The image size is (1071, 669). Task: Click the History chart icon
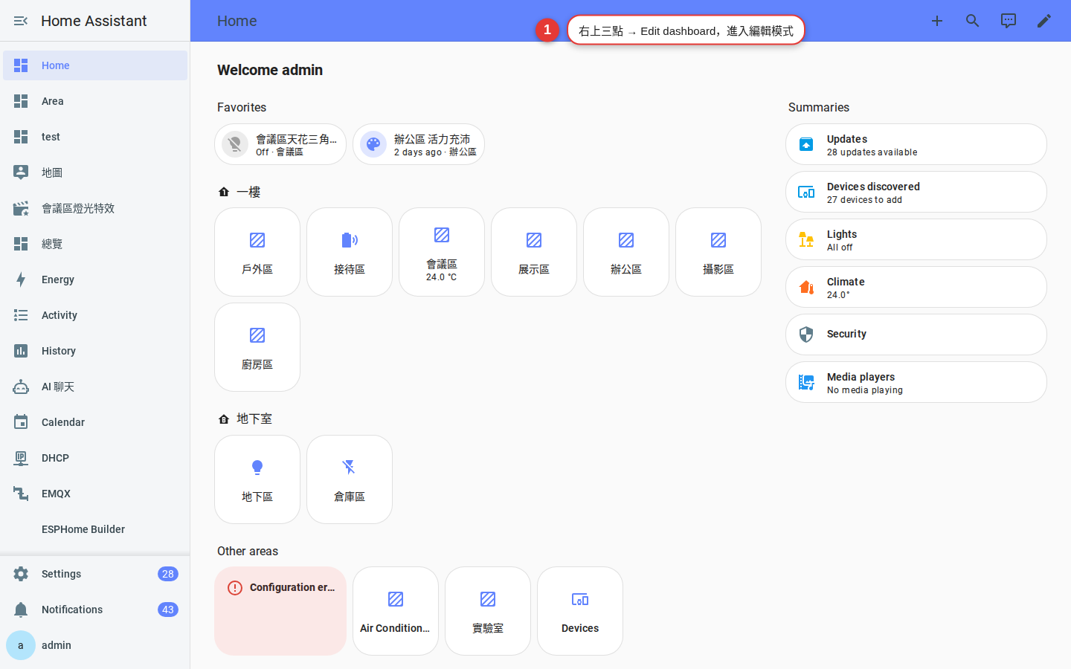click(21, 351)
